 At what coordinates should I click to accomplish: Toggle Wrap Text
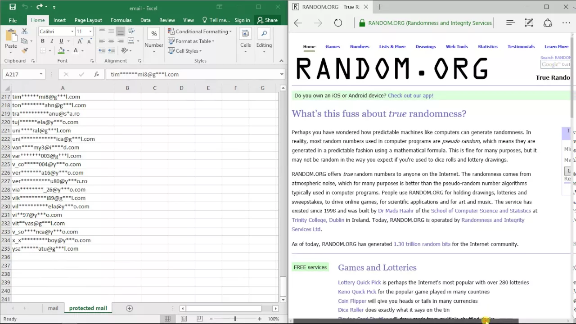coord(131,31)
